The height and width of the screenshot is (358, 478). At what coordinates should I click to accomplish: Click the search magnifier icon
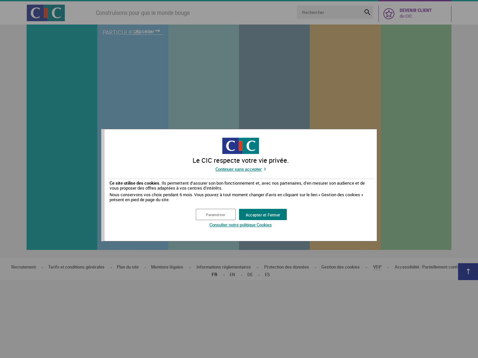click(x=367, y=12)
